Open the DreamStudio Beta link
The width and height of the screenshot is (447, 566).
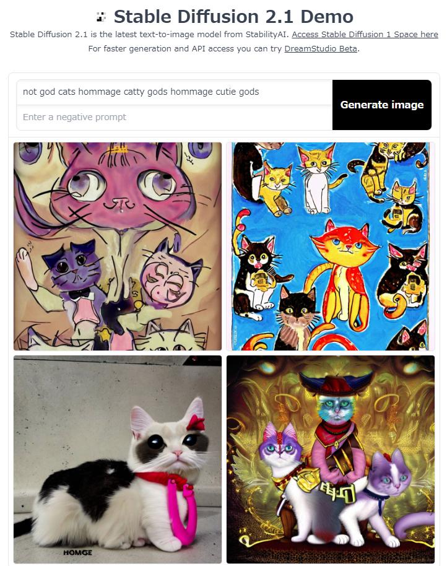tap(321, 49)
